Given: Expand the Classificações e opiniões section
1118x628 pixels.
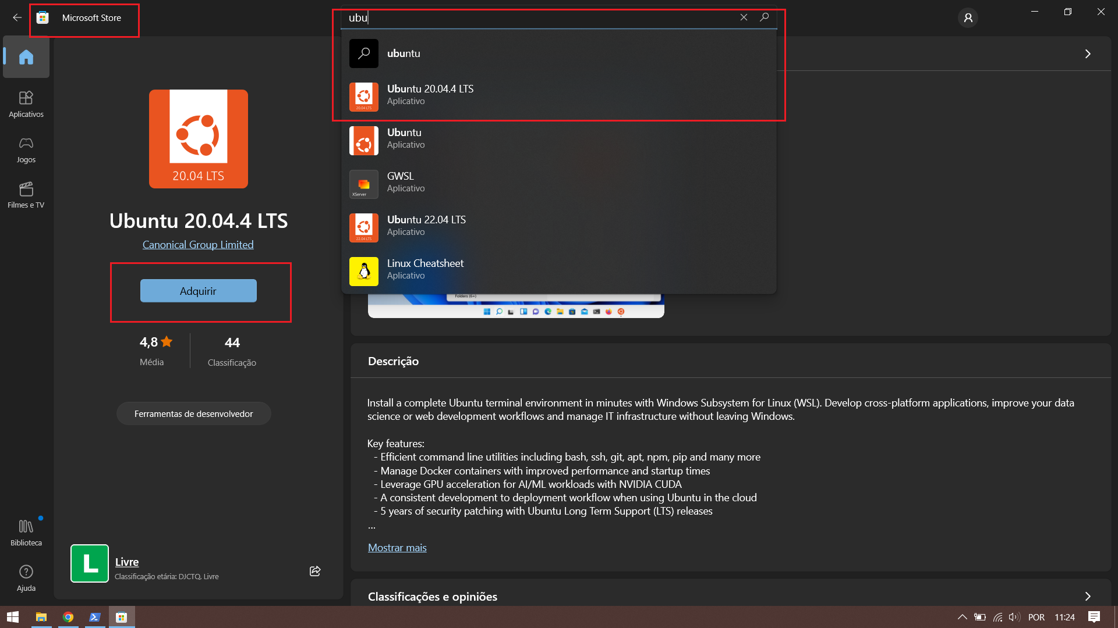Looking at the screenshot, I should pyautogui.click(x=1088, y=597).
